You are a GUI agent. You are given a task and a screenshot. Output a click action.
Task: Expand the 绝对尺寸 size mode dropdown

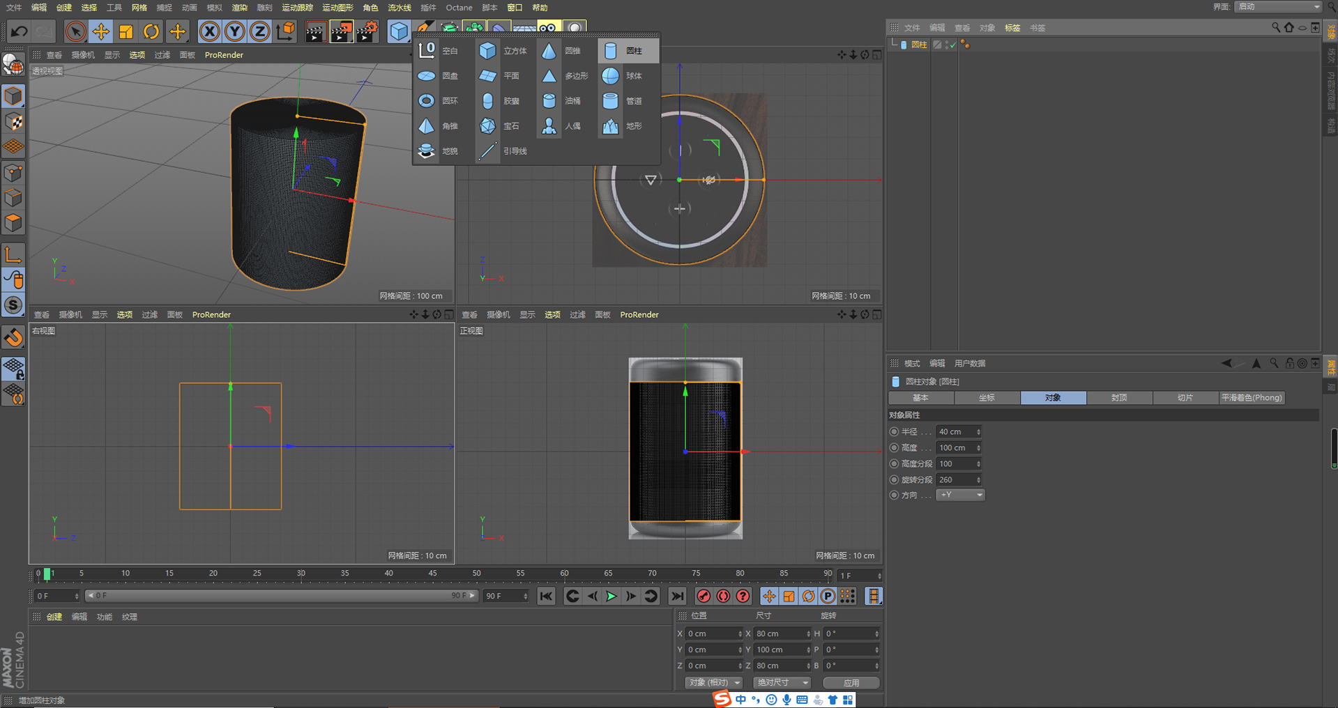[x=782, y=683]
